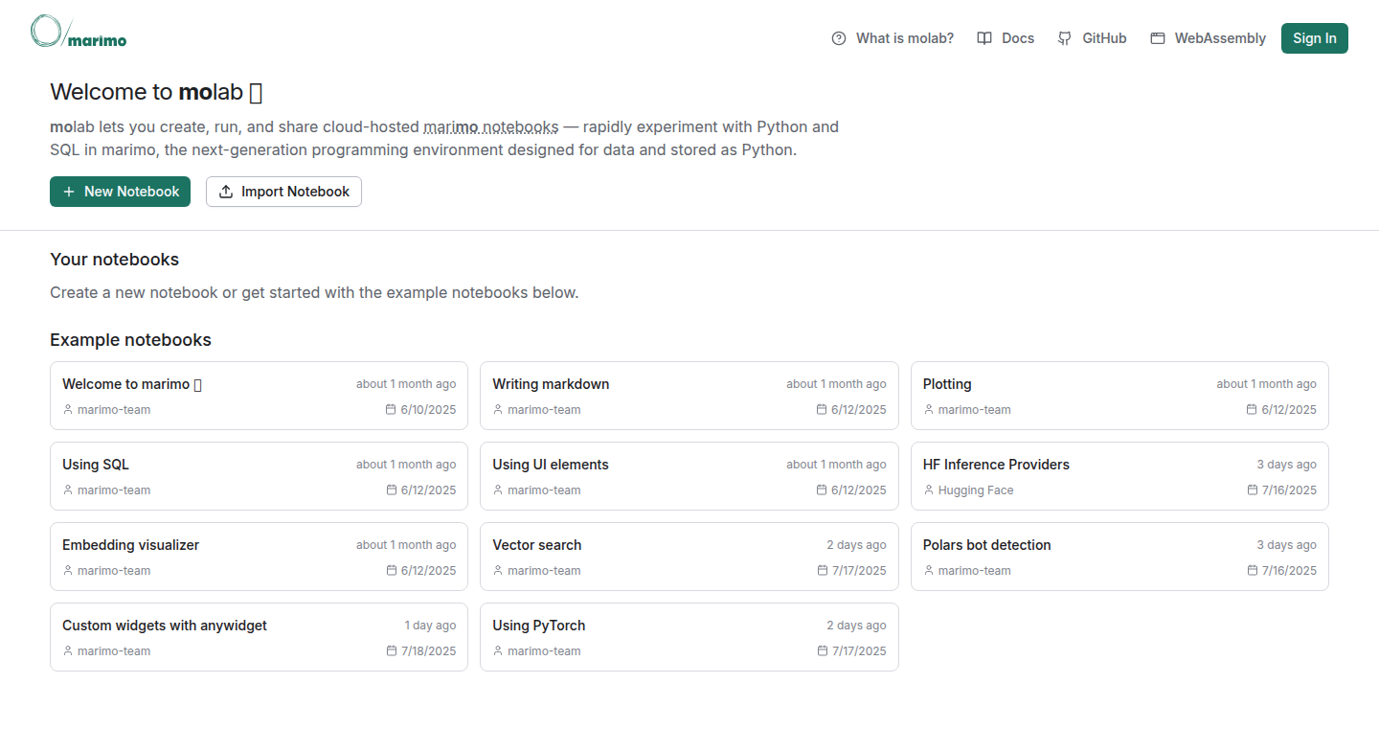
Task: Click the Welcome to molab heading
Action: (x=156, y=92)
